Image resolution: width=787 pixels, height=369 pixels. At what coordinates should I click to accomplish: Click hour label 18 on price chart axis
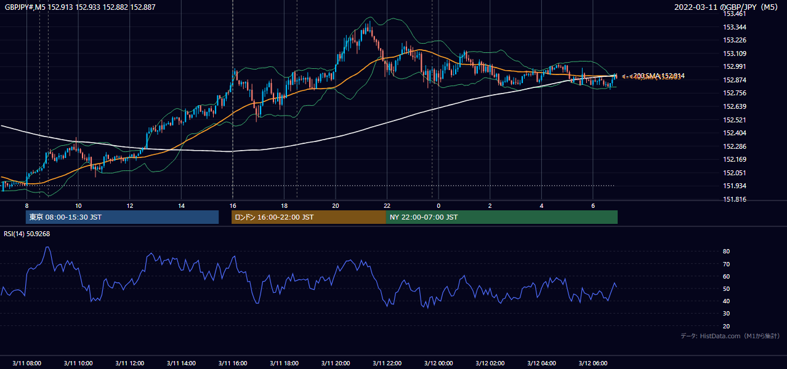284,205
